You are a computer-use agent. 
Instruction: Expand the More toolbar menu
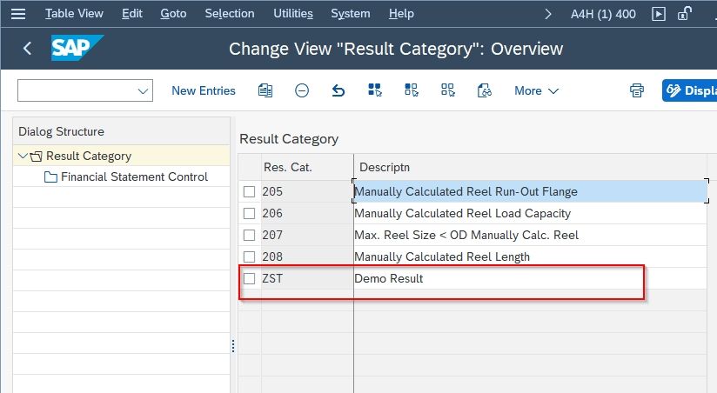[536, 91]
